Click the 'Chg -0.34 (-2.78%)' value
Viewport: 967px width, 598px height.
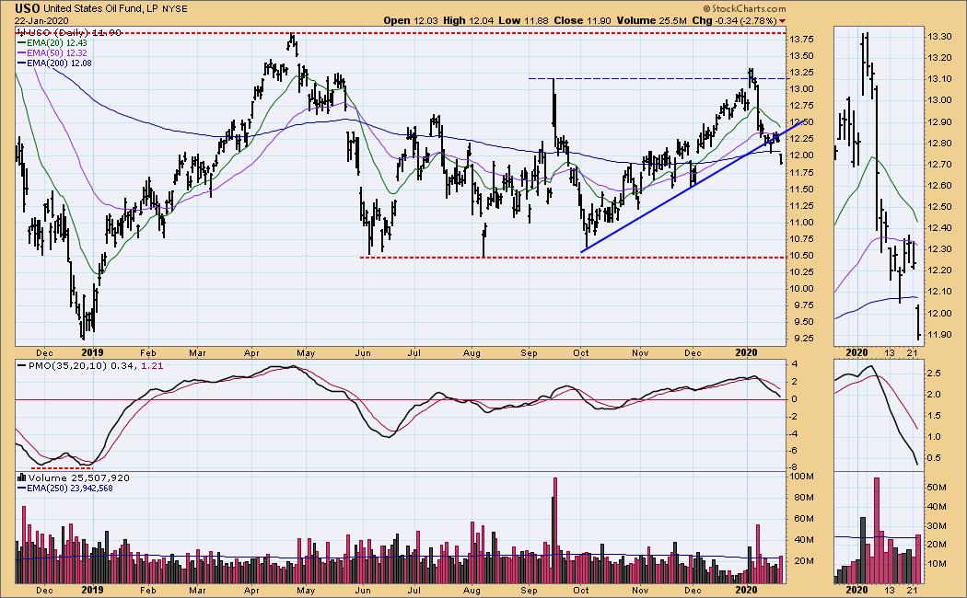coord(735,20)
